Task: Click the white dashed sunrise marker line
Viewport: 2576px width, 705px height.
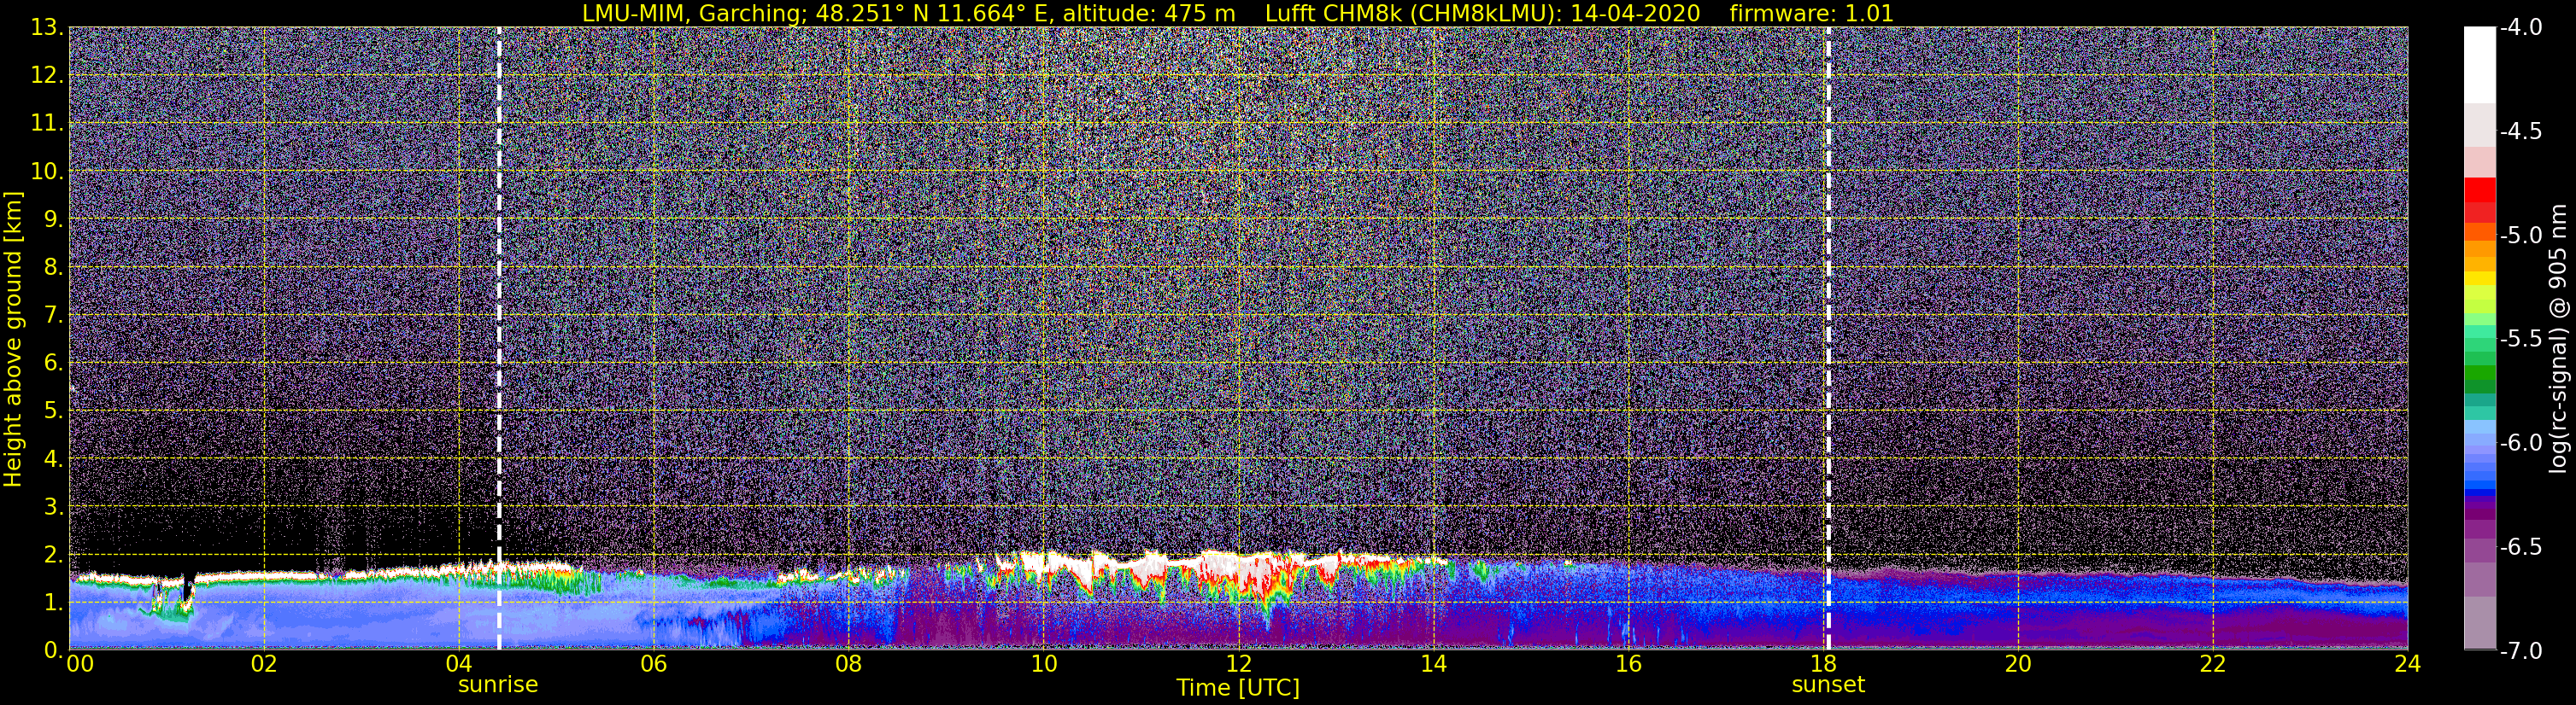Action: [x=499, y=339]
